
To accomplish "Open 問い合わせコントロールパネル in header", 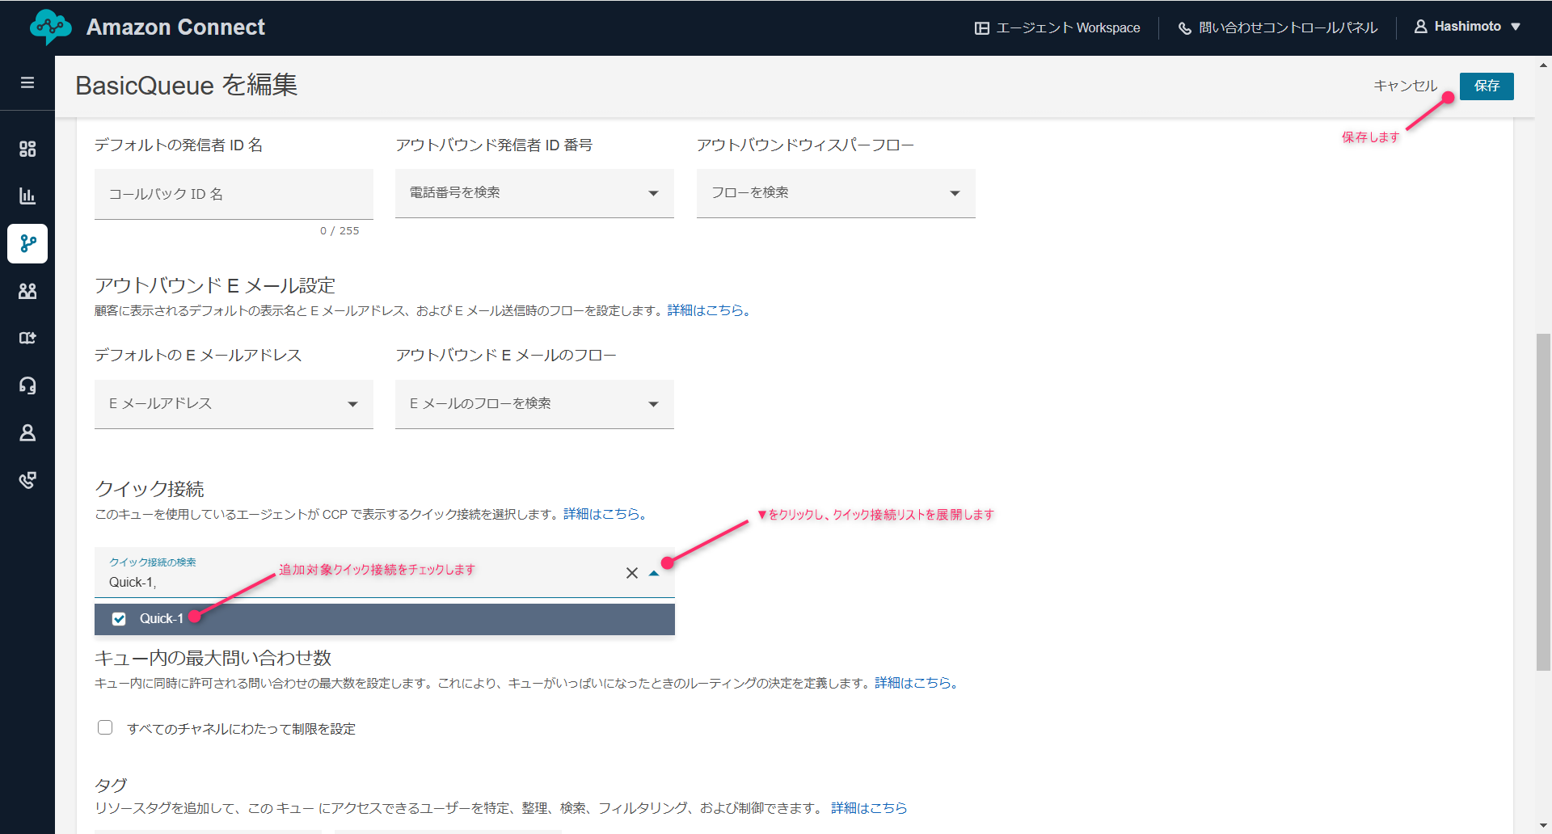I will coord(1278,27).
